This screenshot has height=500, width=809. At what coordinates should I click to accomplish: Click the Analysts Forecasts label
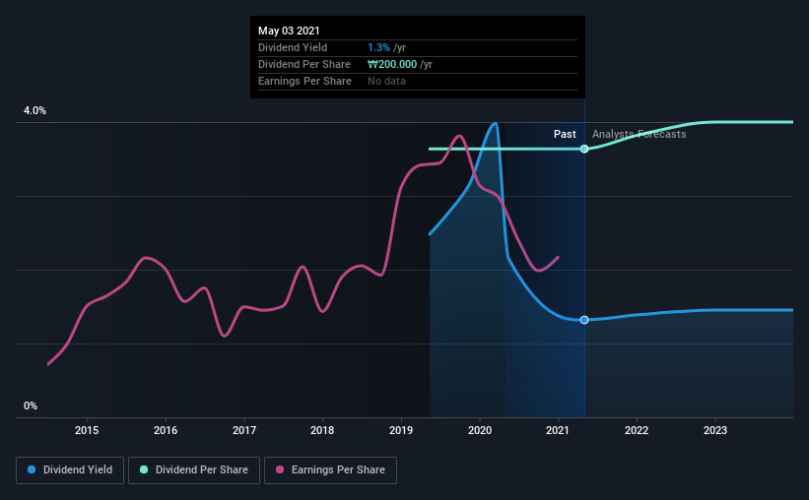click(639, 134)
